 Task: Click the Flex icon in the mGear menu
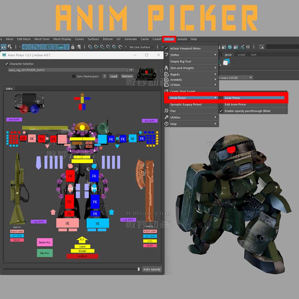(x=166, y=111)
